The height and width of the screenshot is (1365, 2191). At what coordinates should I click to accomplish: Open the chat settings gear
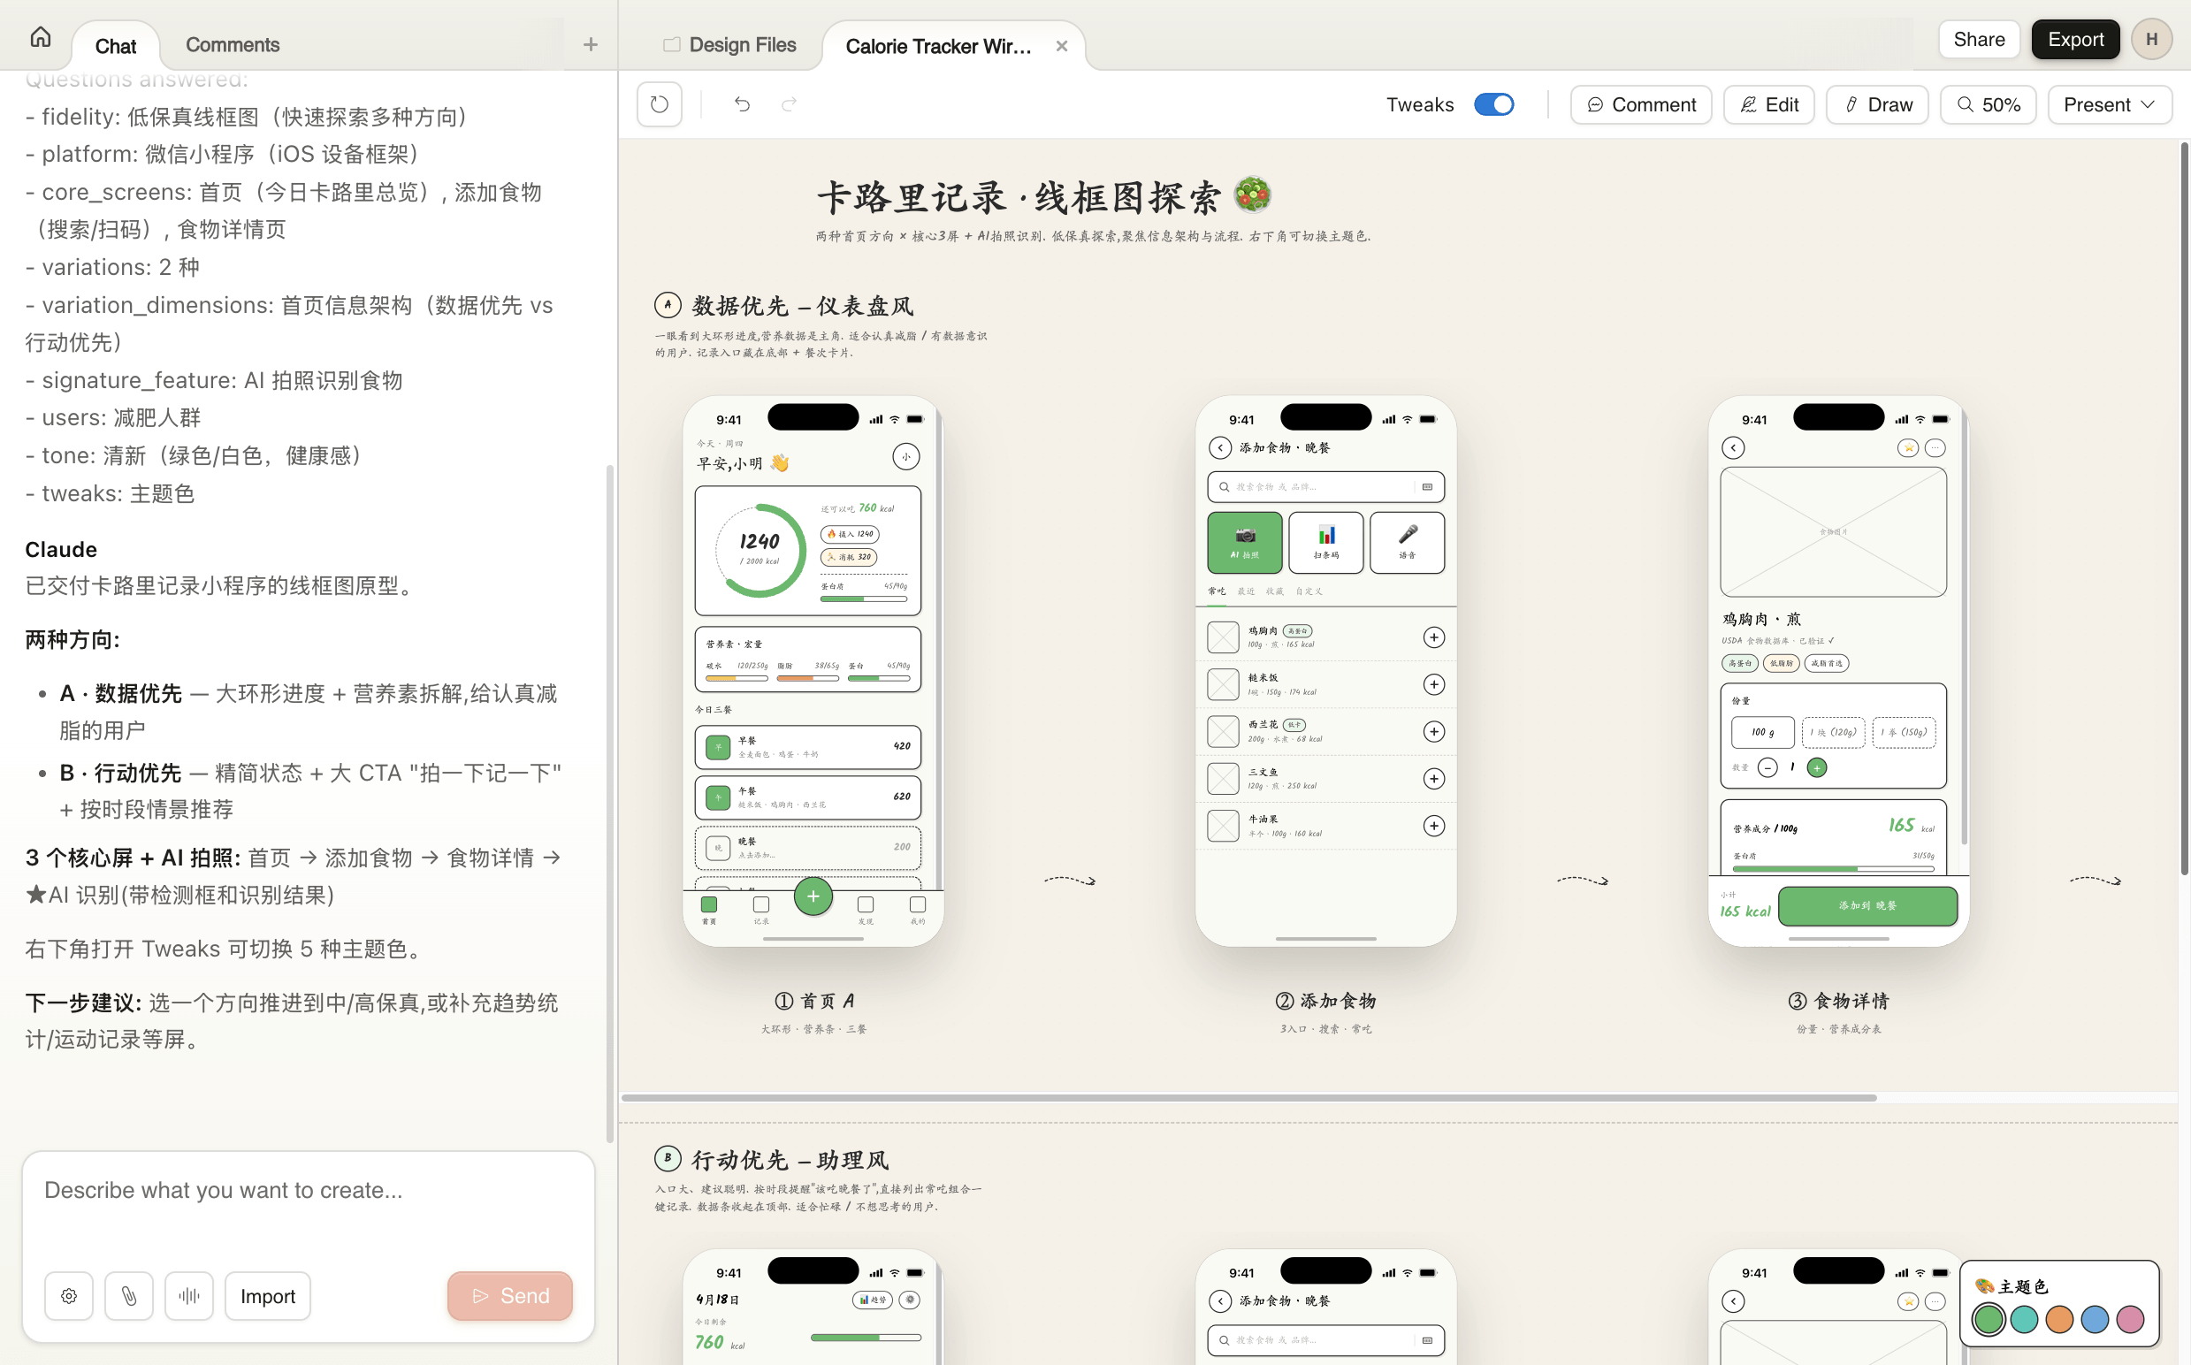click(x=69, y=1295)
